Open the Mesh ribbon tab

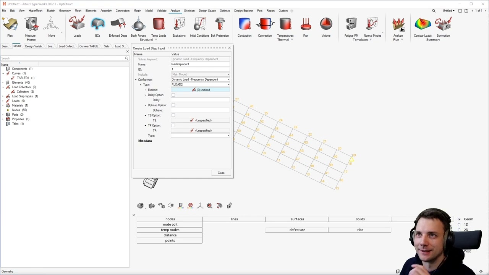(78, 11)
